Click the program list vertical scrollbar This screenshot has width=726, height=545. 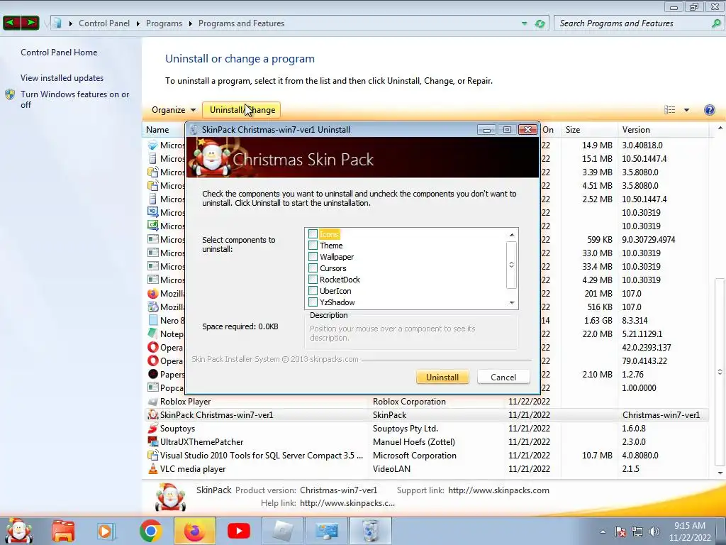[x=719, y=372]
